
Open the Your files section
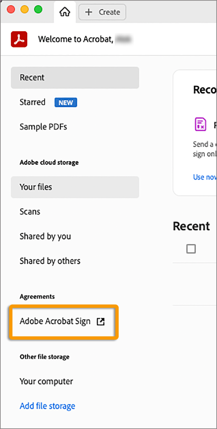coord(36,187)
